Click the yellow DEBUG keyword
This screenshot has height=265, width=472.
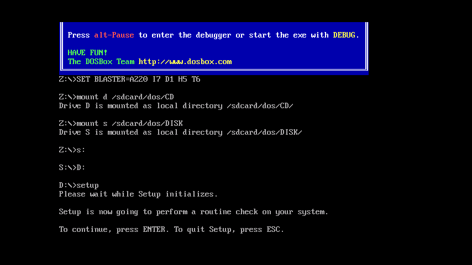pos(344,35)
